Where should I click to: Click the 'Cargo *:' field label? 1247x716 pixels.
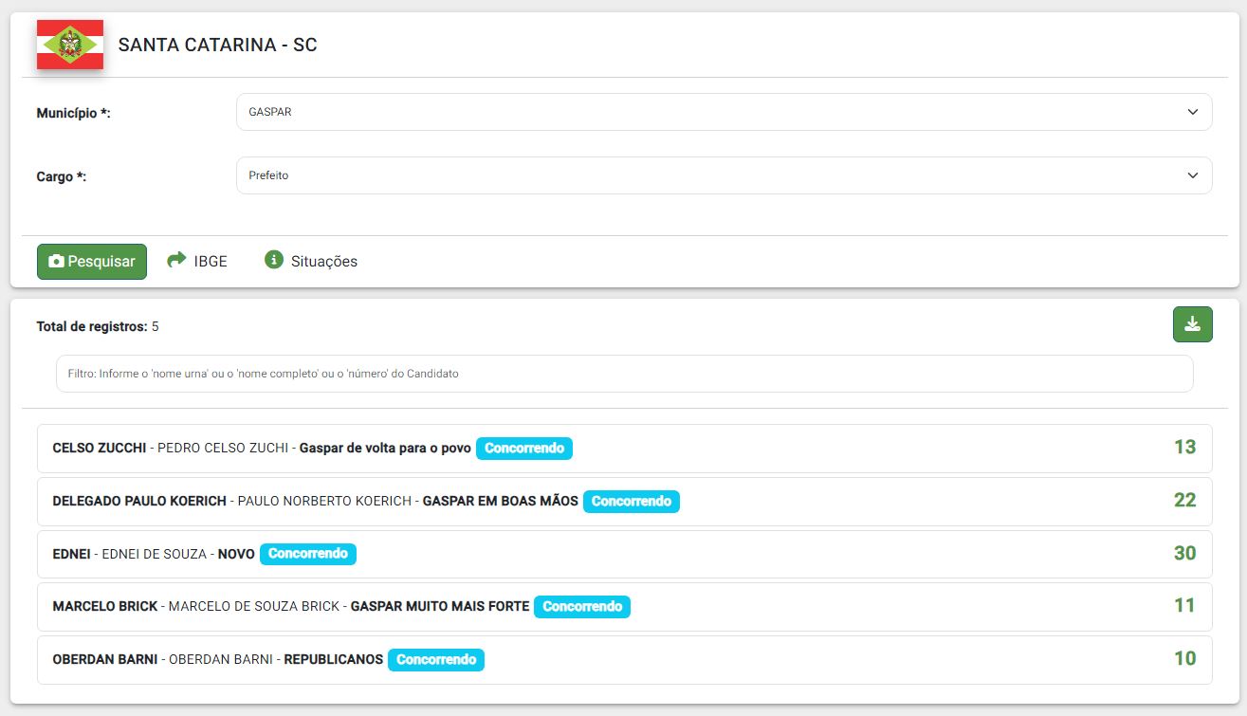click(62, 176)
